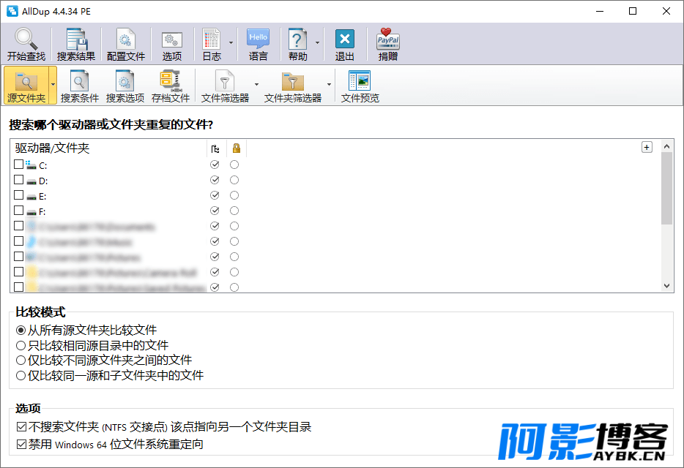Image resolution: width=684 pixels, height=468 pixels.
Task: Uncheck 禁用 Windows 64 位文件系统重定向
Action: [x=21, y=444]
